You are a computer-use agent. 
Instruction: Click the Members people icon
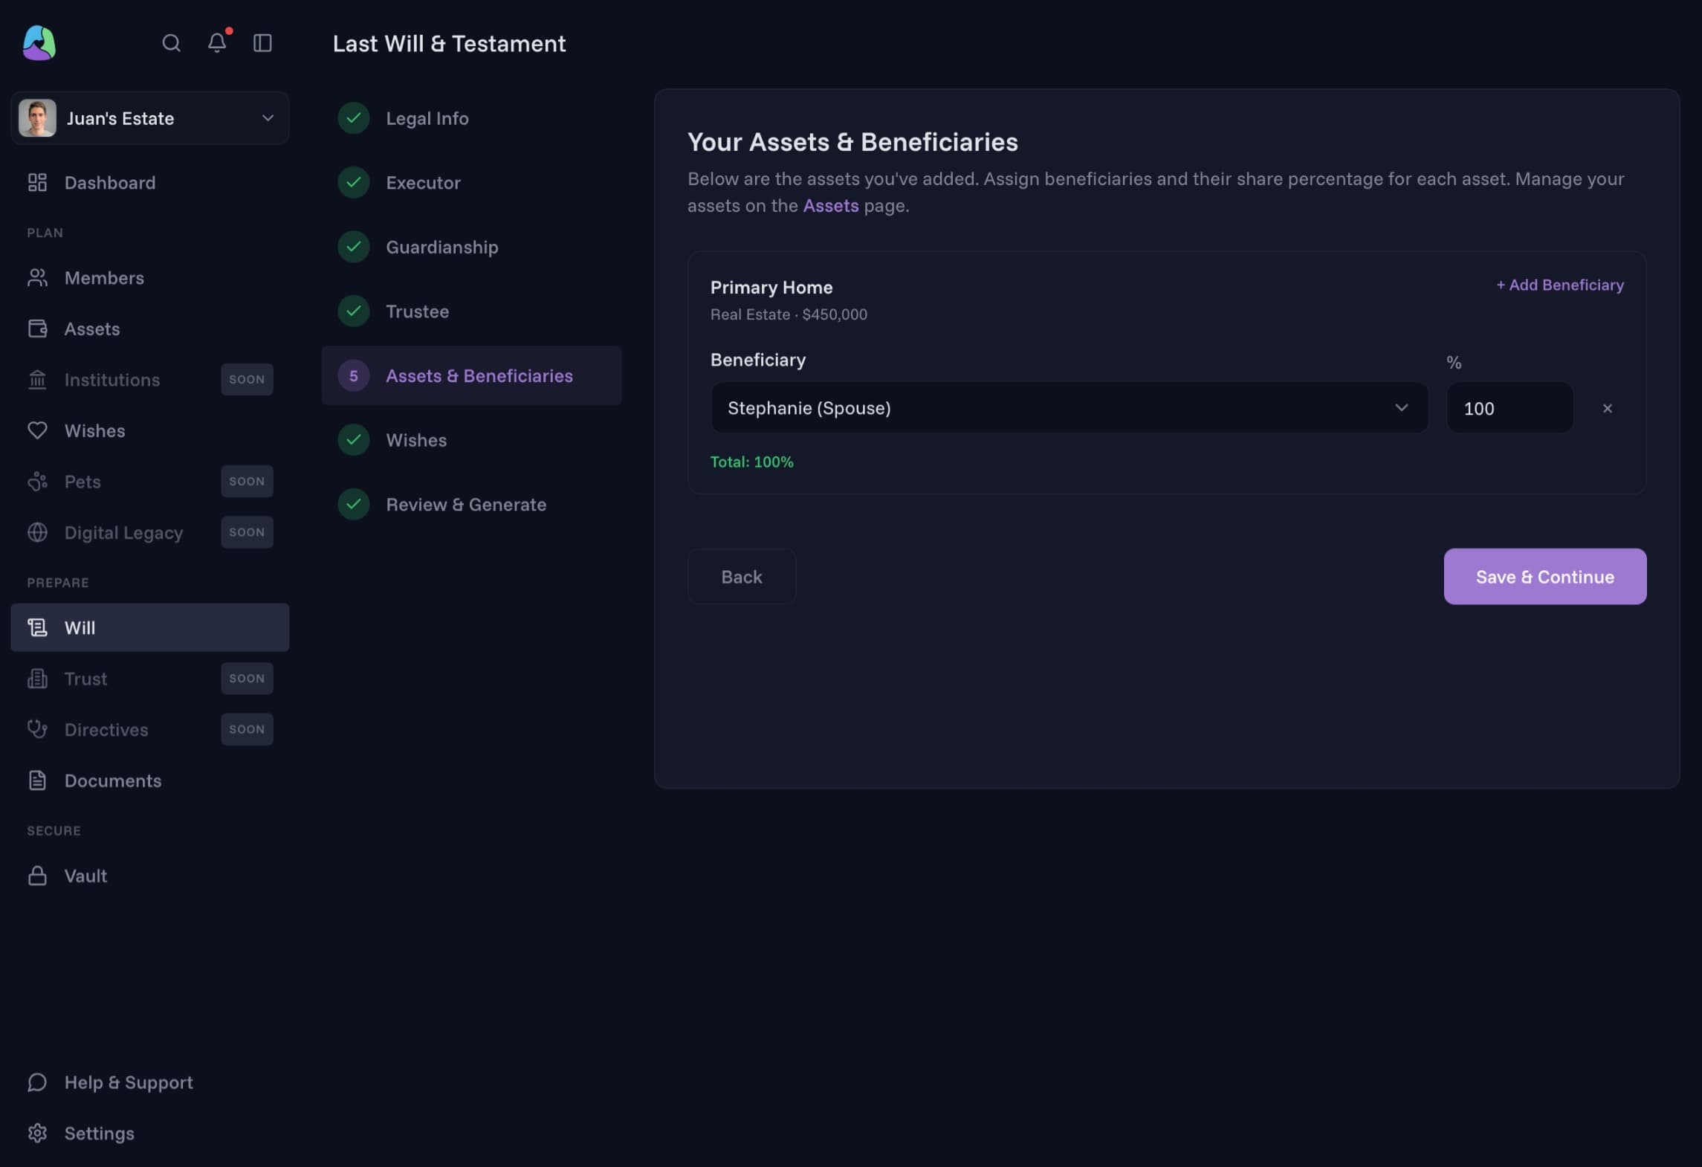(37, 277)
